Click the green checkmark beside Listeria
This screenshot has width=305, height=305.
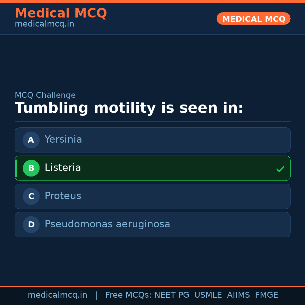(280, 169)
